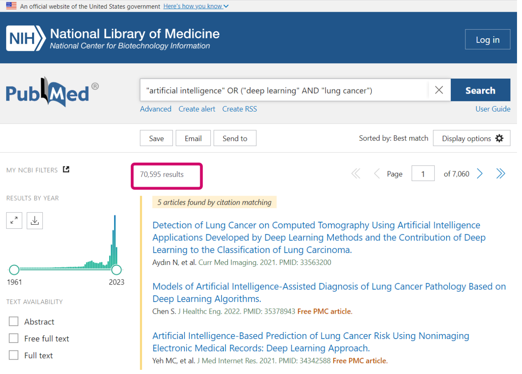
Task: Check the Free full text filter
Action: coord(14,338)
